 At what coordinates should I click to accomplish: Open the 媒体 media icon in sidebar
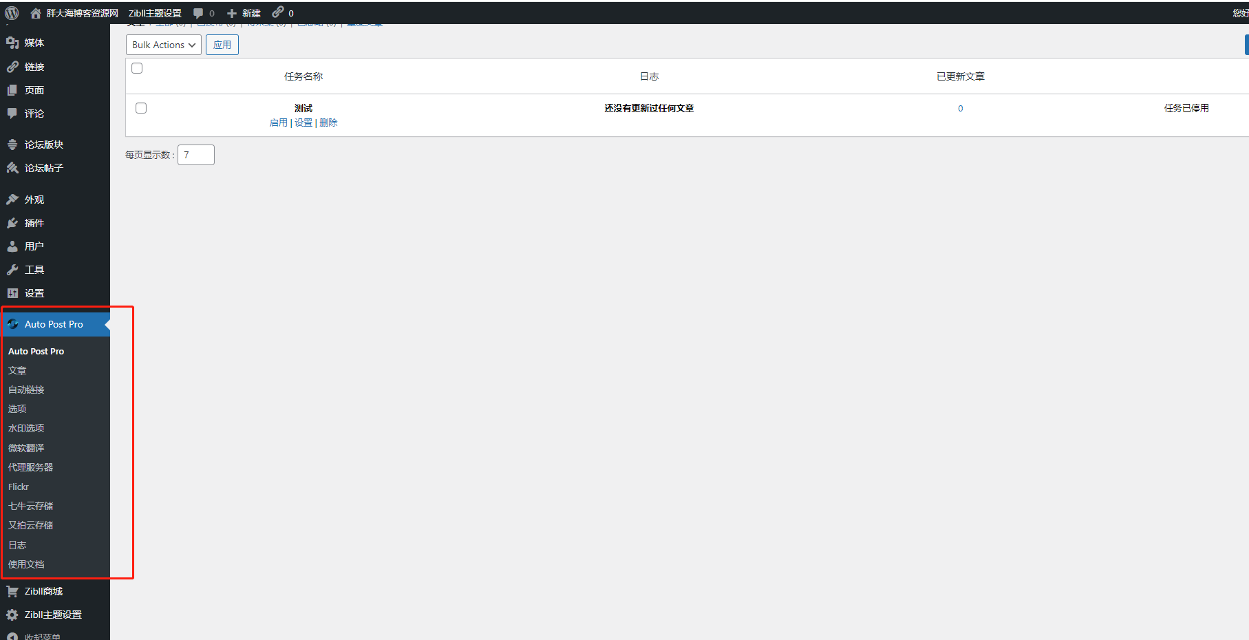12,43
